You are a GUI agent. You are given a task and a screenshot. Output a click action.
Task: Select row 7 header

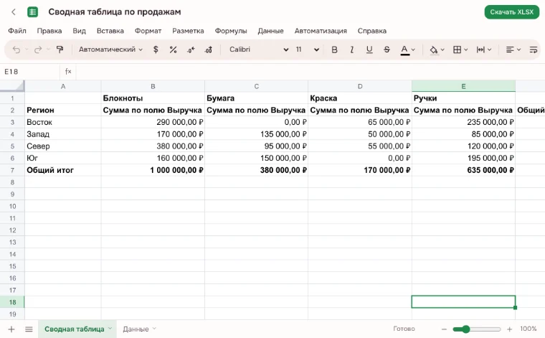tap(12, 170)
